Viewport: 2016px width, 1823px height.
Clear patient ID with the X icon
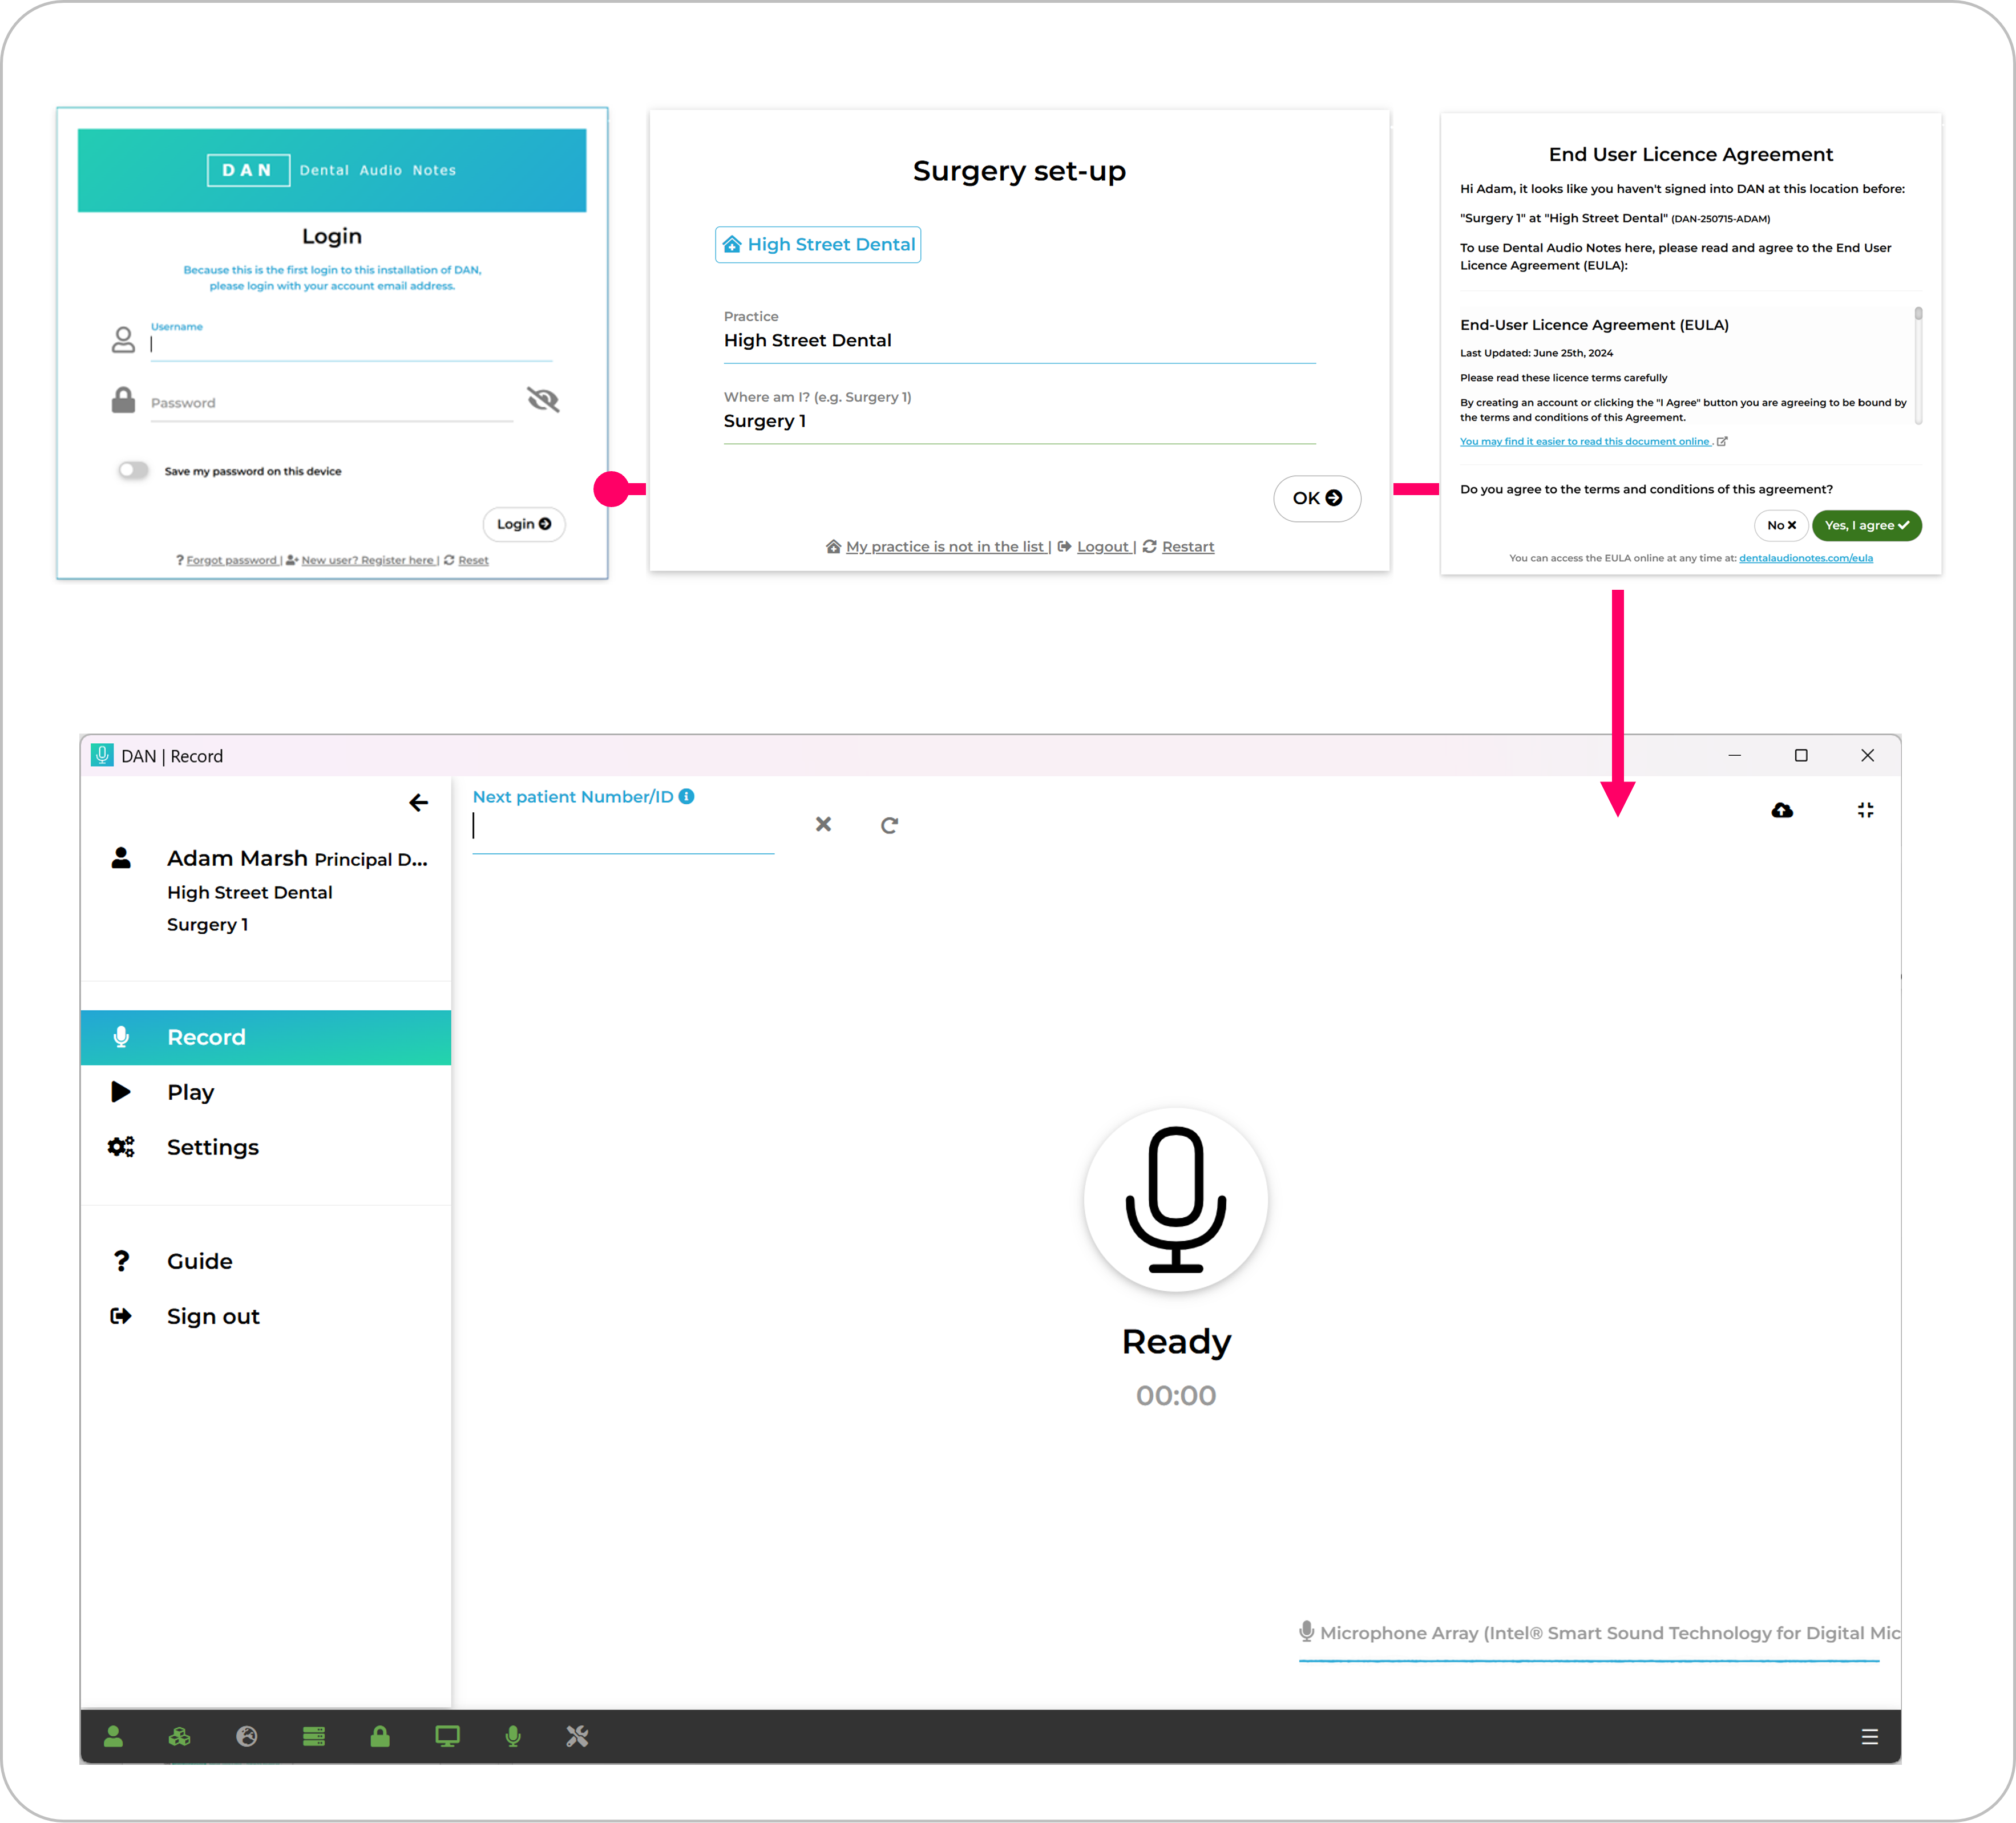pos(823,825)
